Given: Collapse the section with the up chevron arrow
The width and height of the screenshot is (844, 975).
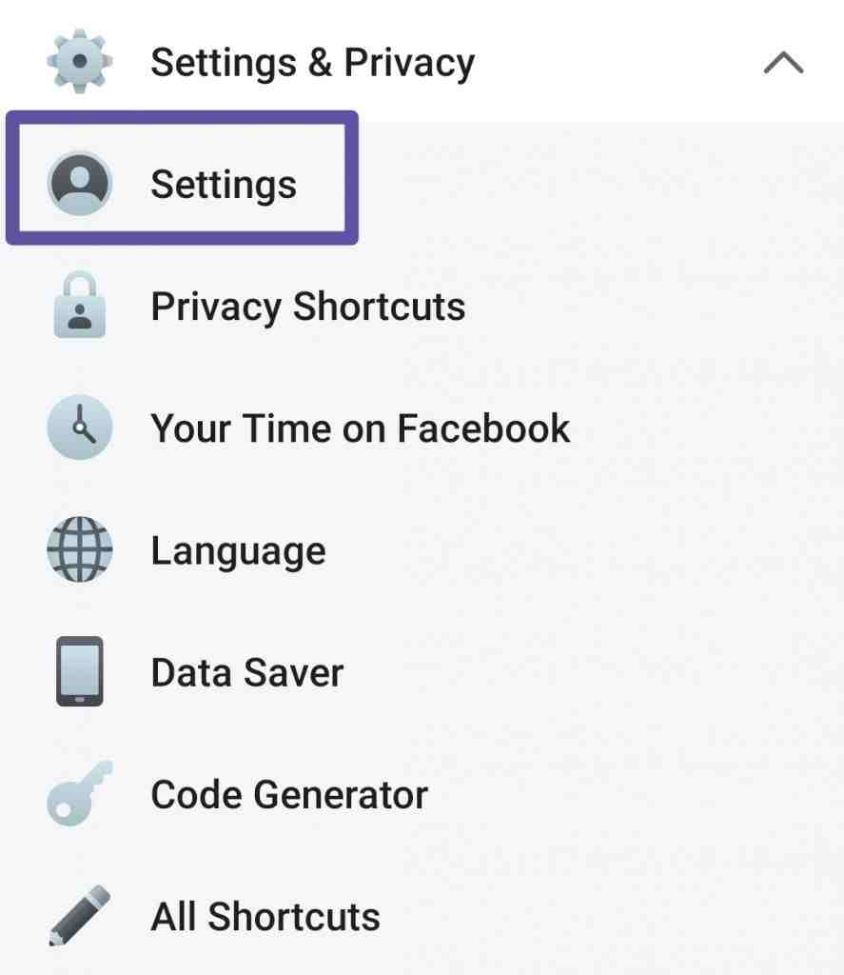Looking at the screenshot, I should (783, 62).
